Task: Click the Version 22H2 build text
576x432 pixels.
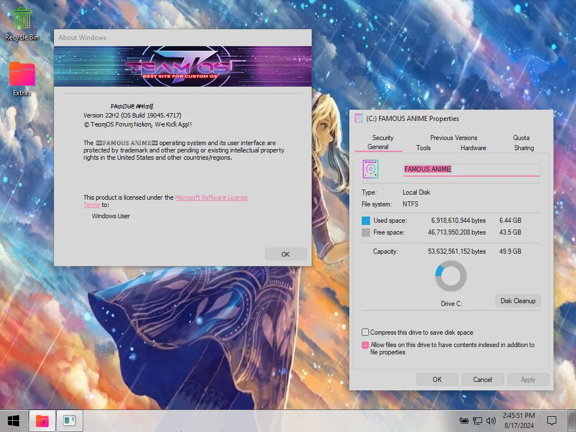Action: tap(132, 115)
